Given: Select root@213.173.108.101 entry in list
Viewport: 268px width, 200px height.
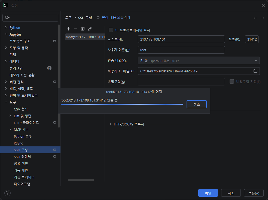Looking at the screenshot, I should pos(85,37).
